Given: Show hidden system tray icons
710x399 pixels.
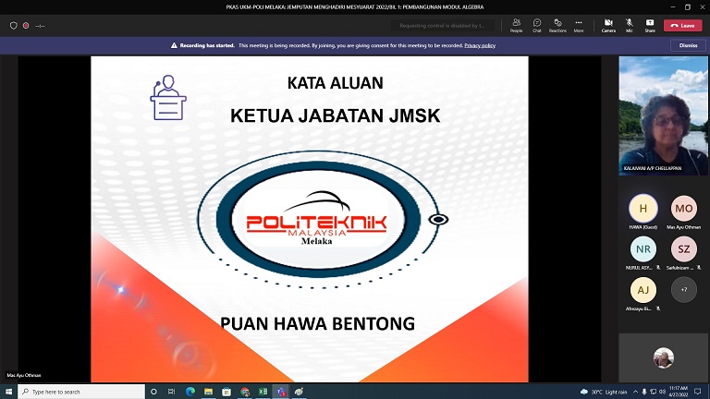Looking at the screenshot, I should (635, 392).
